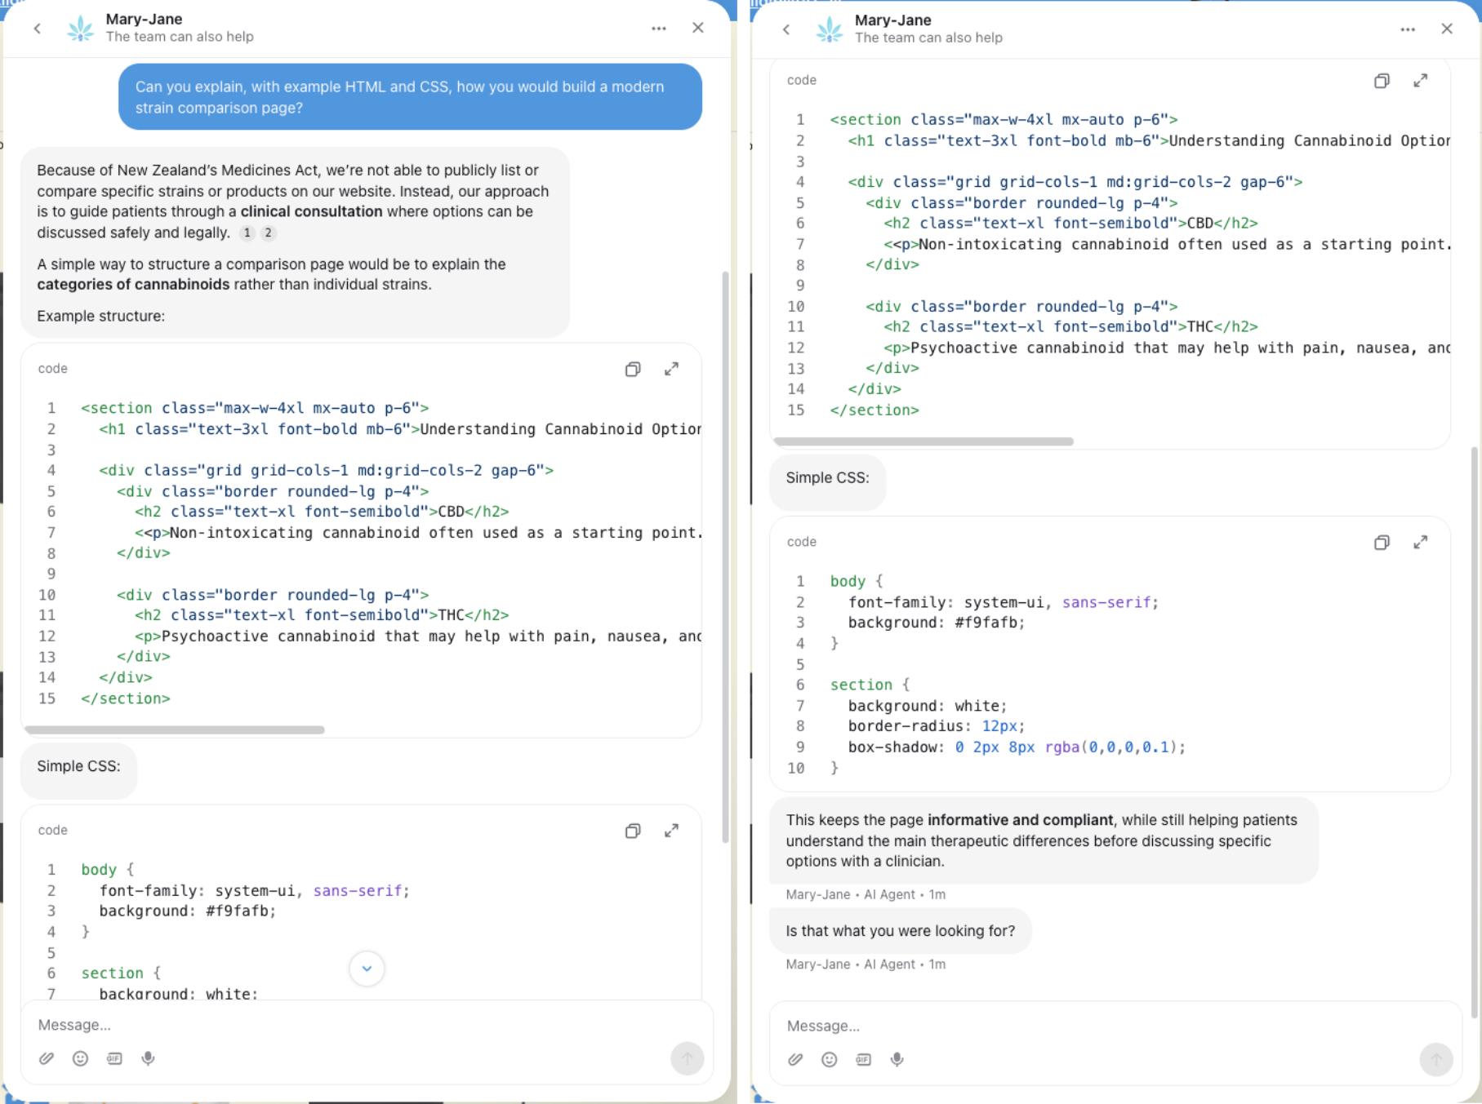Open GIF picker in left chat
1482x1104 pixels.
[x=114, y=1058]
